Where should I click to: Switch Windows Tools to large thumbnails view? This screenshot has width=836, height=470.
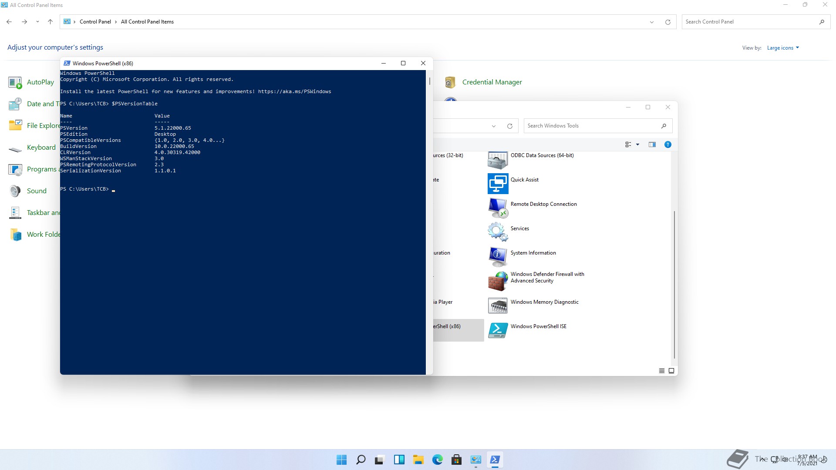671,371
